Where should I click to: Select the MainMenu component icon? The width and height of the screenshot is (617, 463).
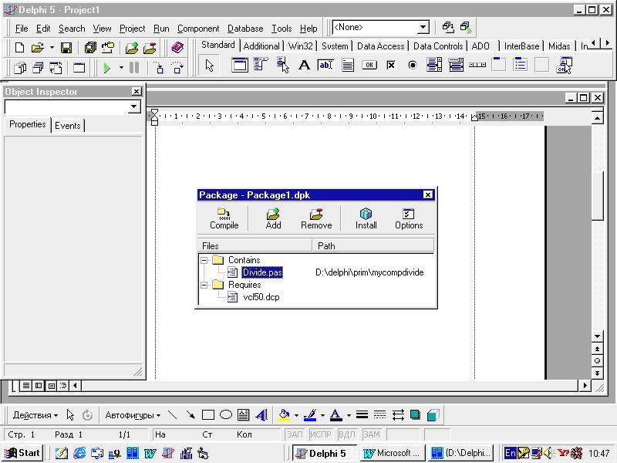click(x=261, y=64)
